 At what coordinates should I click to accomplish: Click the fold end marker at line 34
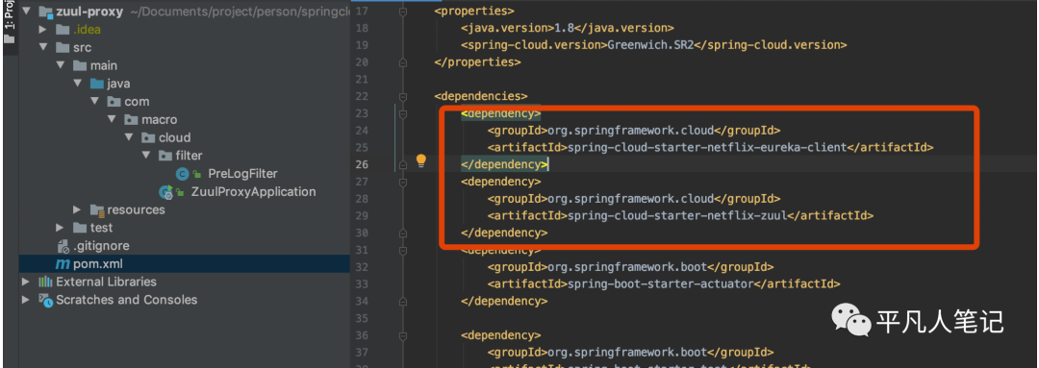coord(403,301)
